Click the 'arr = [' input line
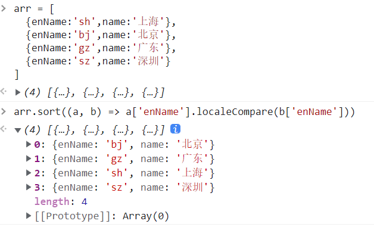Viewport: 374px width, 227px height. [34, 9]
